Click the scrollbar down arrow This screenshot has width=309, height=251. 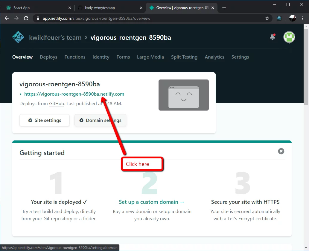[x=306, y=248]
